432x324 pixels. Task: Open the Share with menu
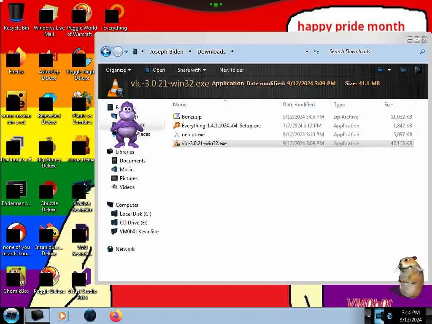pos(192,70)
